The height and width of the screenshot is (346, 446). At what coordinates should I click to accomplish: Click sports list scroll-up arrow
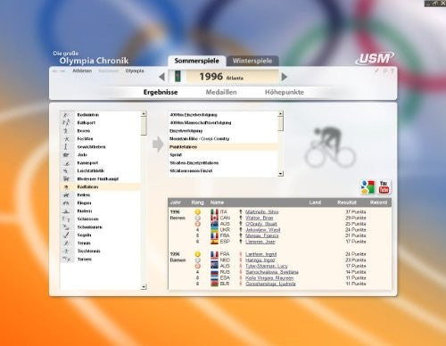(x=144, y=114)
